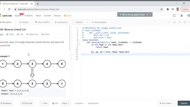This screenshot has height=107, width=190.
Task: Open the media control playlist icon
Action: click(173, 9)
